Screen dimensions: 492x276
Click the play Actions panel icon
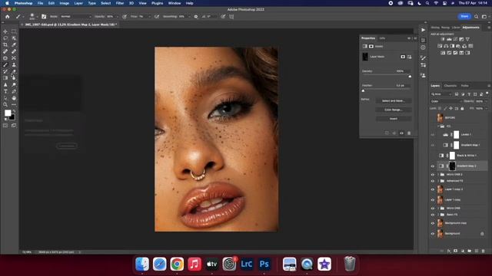pyautogui.click(x=423, y=30)
